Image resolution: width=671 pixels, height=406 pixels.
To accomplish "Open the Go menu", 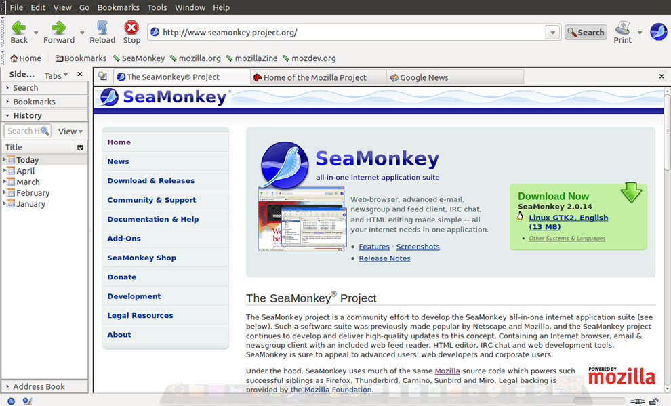I will (84, 7).
